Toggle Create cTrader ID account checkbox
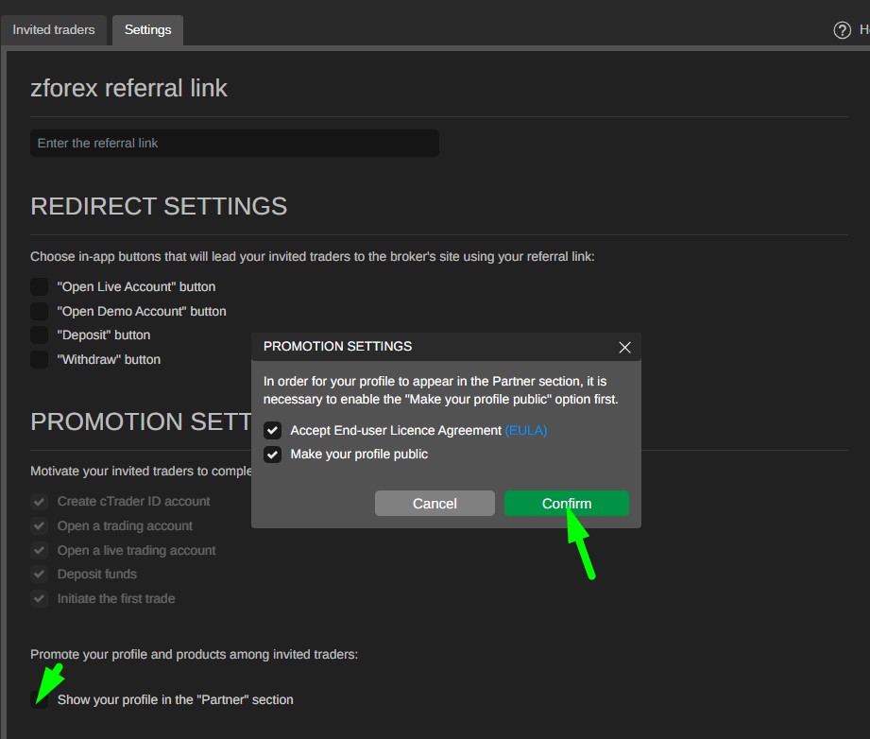Viewport: 870px width, 739px height. 40,502
